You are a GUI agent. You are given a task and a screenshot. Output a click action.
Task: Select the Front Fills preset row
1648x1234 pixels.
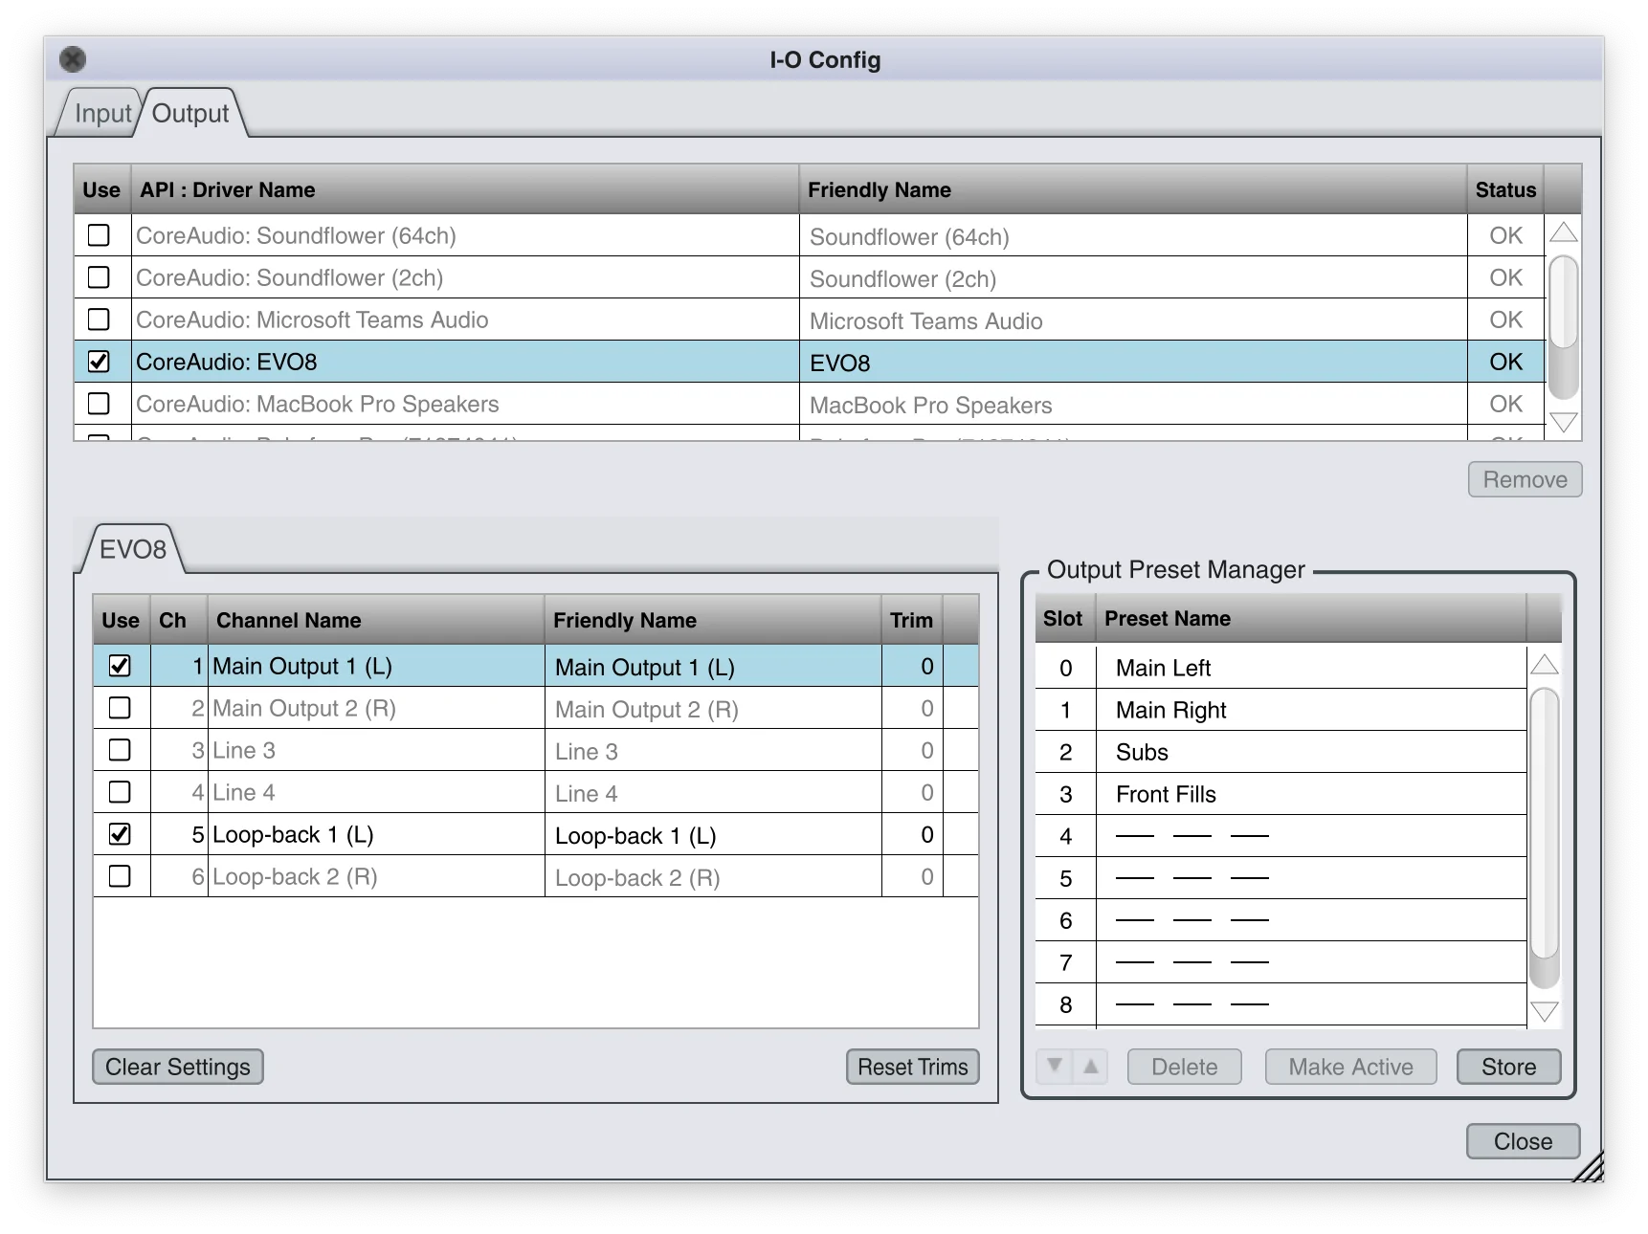1281,794
